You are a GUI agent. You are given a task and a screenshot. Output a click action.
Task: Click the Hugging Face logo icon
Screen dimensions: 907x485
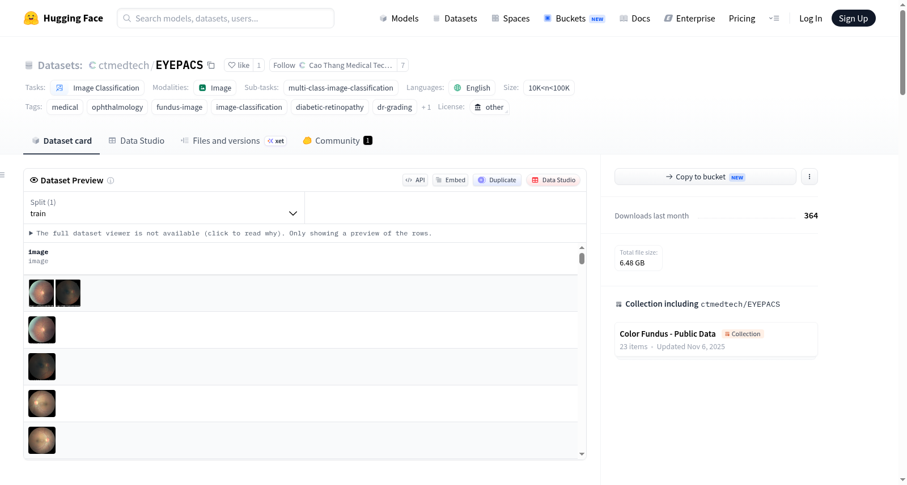pos(31,18)
